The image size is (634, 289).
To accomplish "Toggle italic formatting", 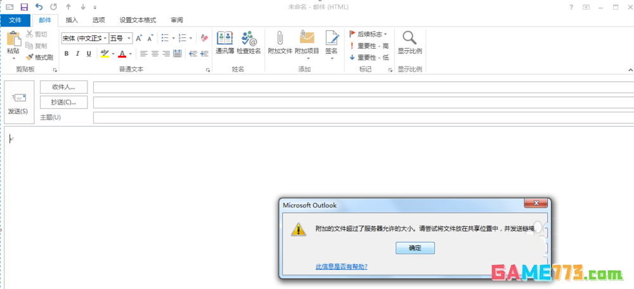I will pos(77,53).
